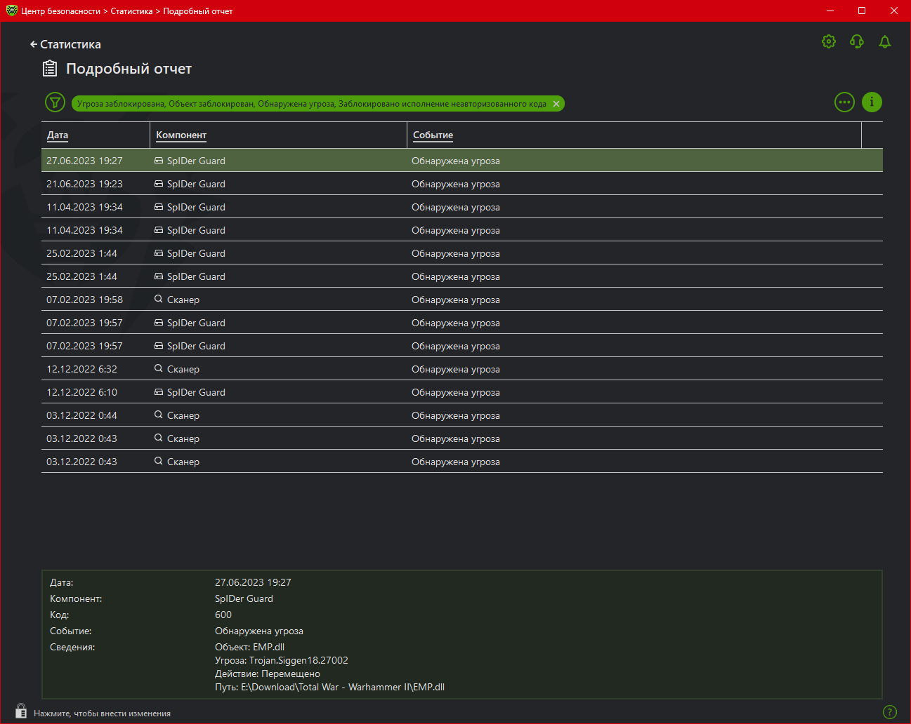Screen dimensions: 911x724
Task: Select row dated 12.12.2022 6:10
Action: pos(462,392)
